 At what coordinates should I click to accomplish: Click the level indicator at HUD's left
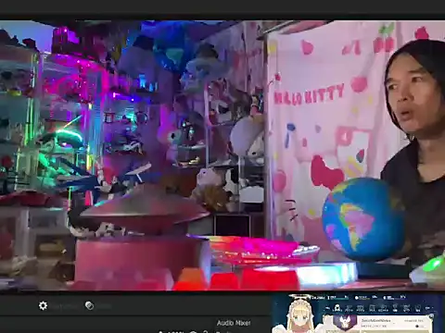click(x=318, y=298)
